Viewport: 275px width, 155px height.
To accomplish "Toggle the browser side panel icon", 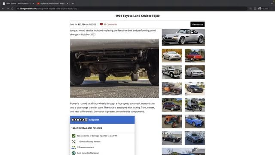I will (x=255, y=9).
